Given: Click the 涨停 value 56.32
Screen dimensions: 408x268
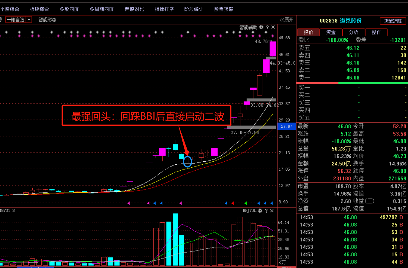Looking at the screenshot, I should pyautogui.click(x=344, y=171).
